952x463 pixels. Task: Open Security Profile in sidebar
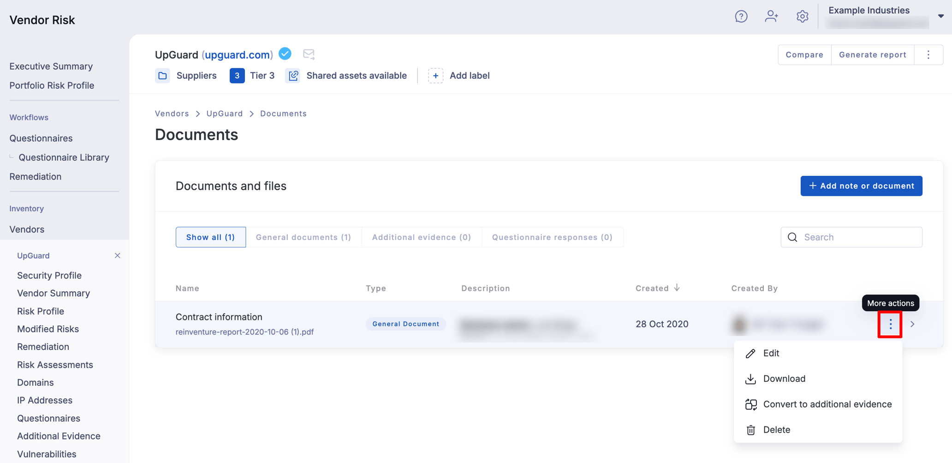(x=49, y=276)
